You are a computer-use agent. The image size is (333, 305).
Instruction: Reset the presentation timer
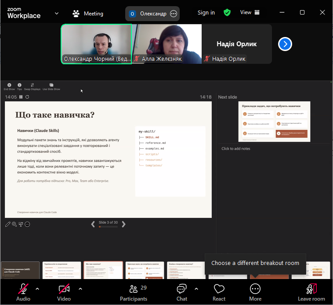[27, 97]
